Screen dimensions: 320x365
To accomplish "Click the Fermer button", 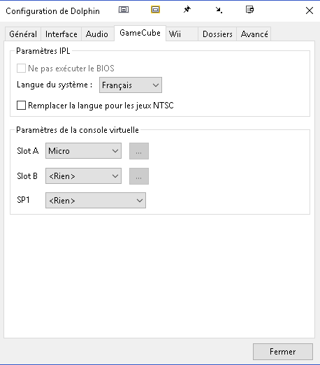I will 283,352.
